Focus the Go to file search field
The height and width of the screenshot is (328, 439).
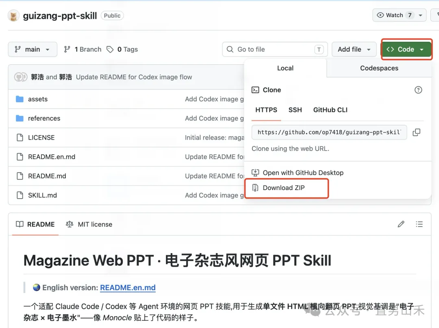point(275,49)
